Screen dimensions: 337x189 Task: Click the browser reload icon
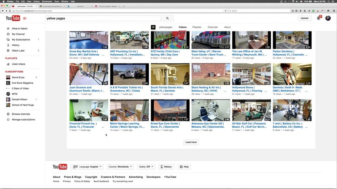[x=225, y=11]
